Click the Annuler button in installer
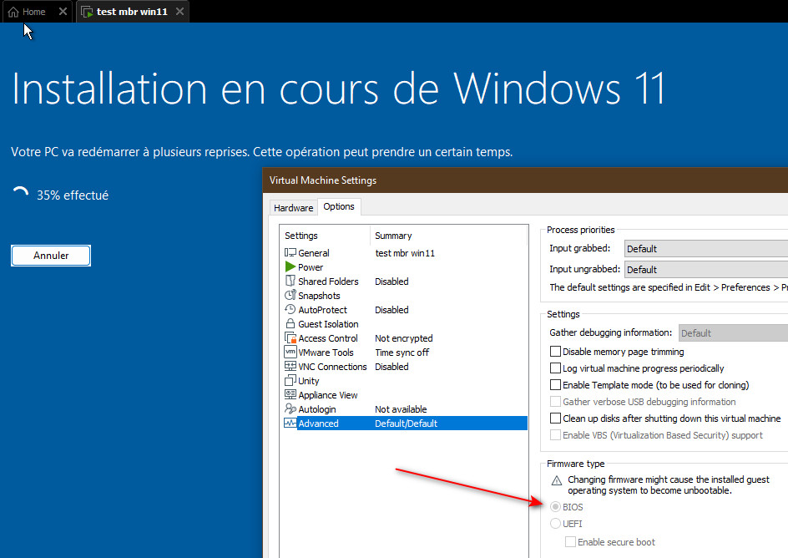Image resolution: width=788 pixels, height=558 pixels. point(51,256)
